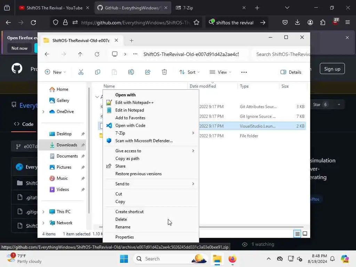Open the GitHub logo home link

coord(17,68)
